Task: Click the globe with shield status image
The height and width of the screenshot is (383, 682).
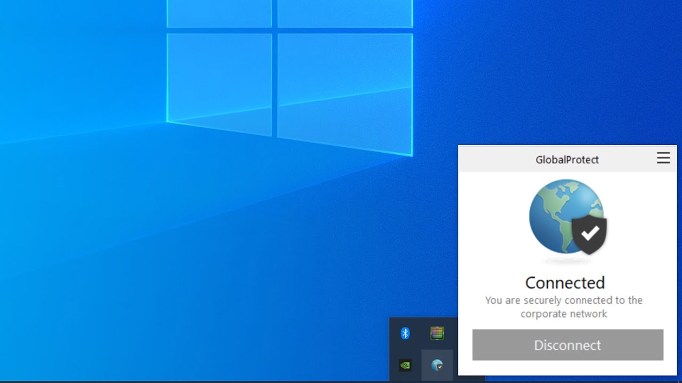Action: [568, 217]
